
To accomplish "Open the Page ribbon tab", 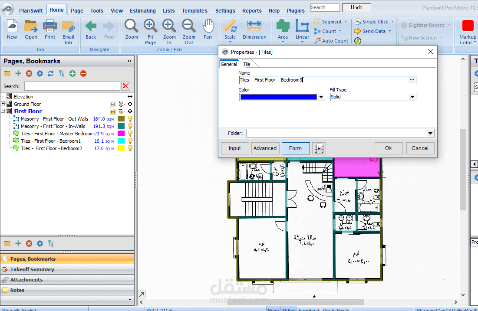I will 77,11.
